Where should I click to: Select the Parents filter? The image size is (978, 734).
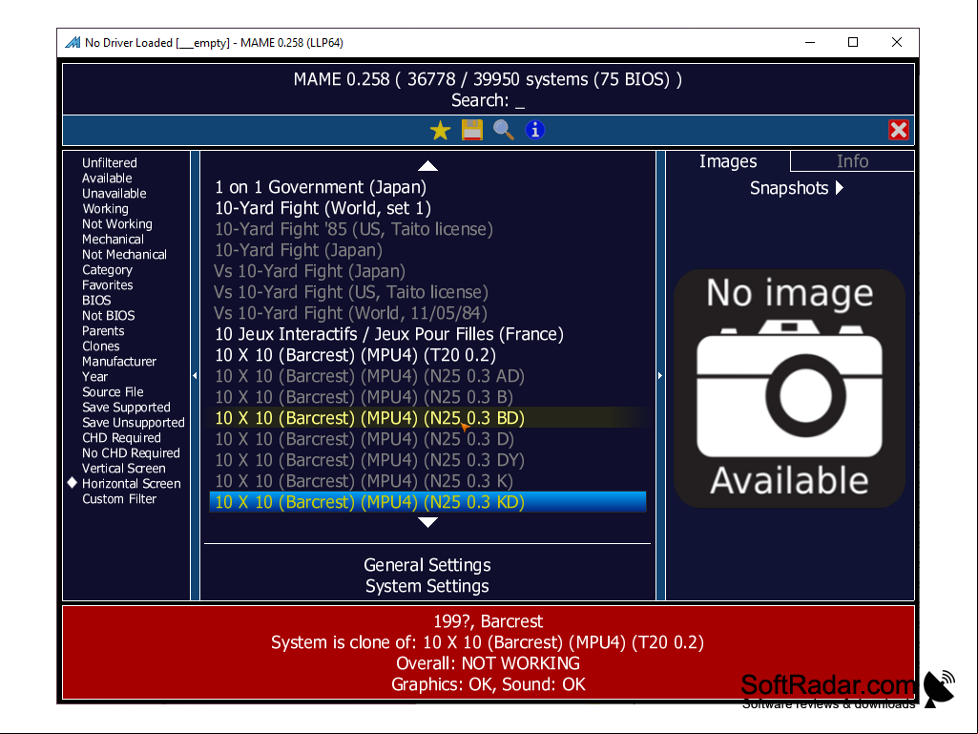103,331
